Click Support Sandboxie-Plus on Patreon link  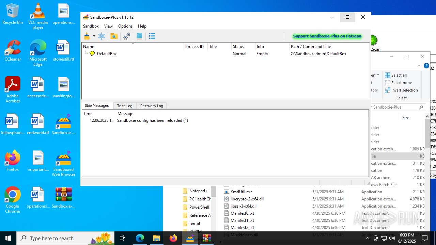click(x=327, y=36)
